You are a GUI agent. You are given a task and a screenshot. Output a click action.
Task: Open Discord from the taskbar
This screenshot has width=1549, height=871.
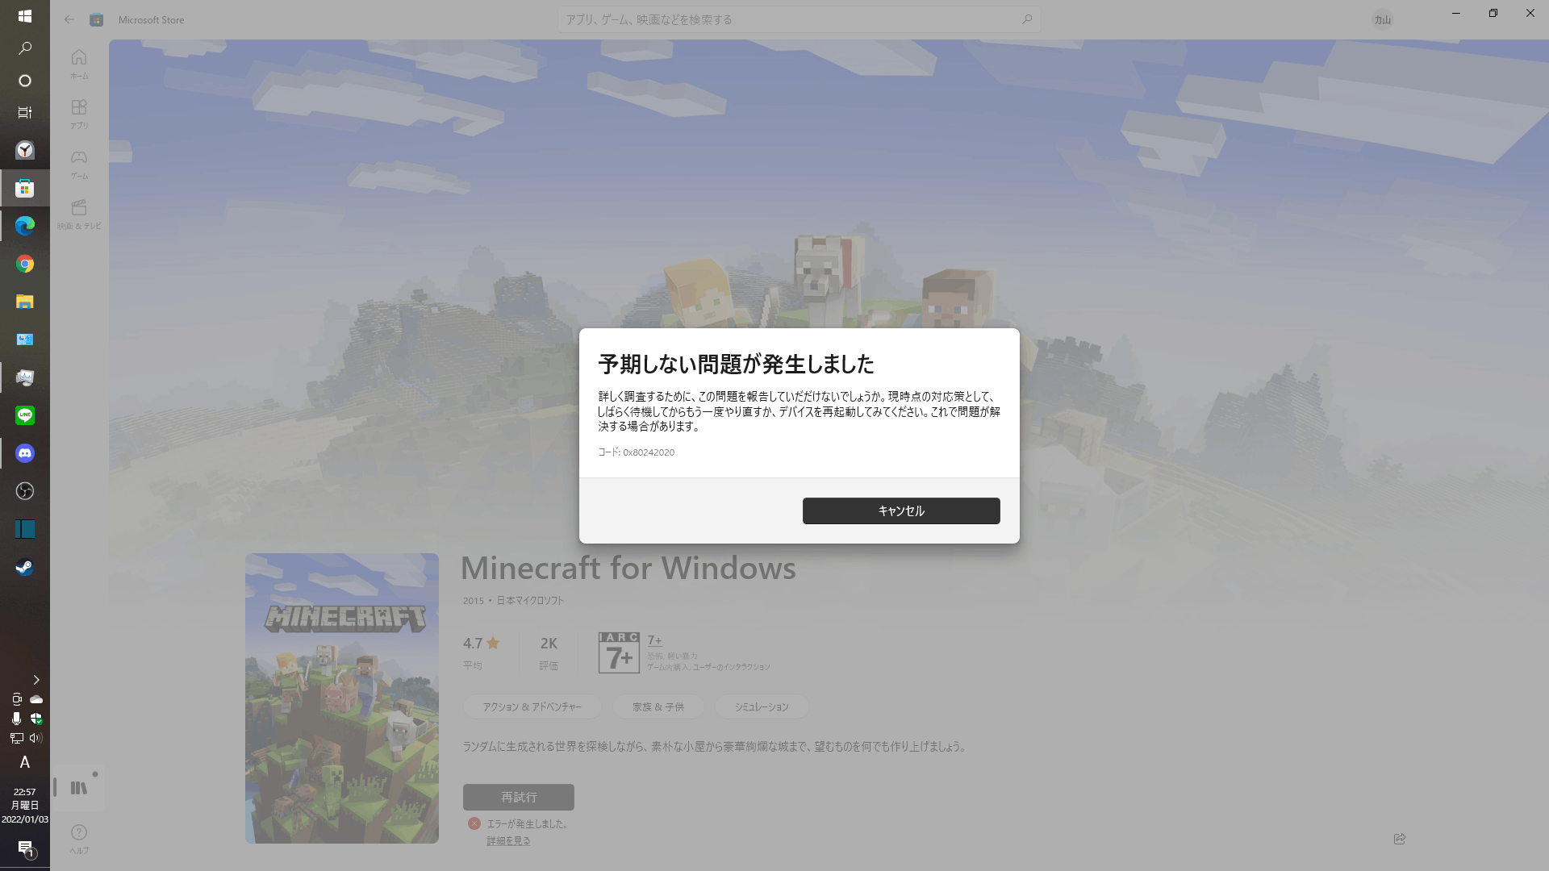point(25,453)
